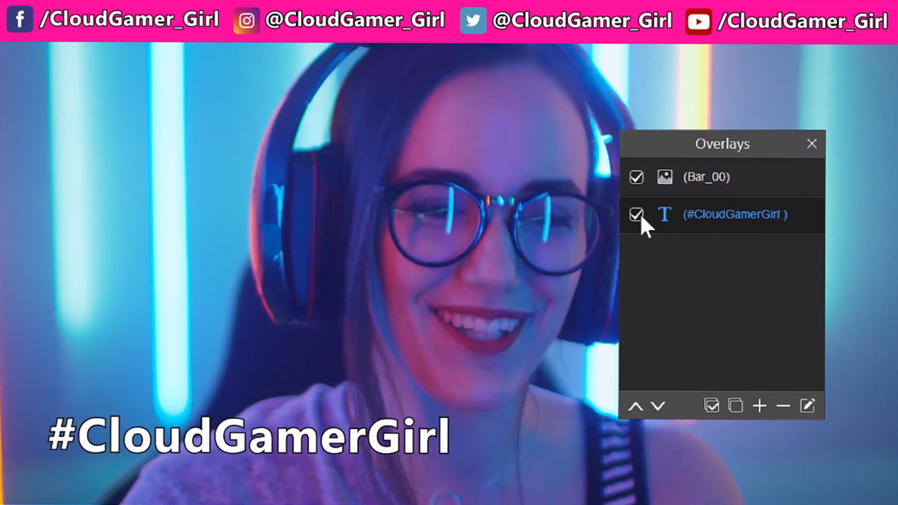This screenshot has width=898, height=505.
Task: Move selected overlay up with the up arrow
Action: coord(636,406)
